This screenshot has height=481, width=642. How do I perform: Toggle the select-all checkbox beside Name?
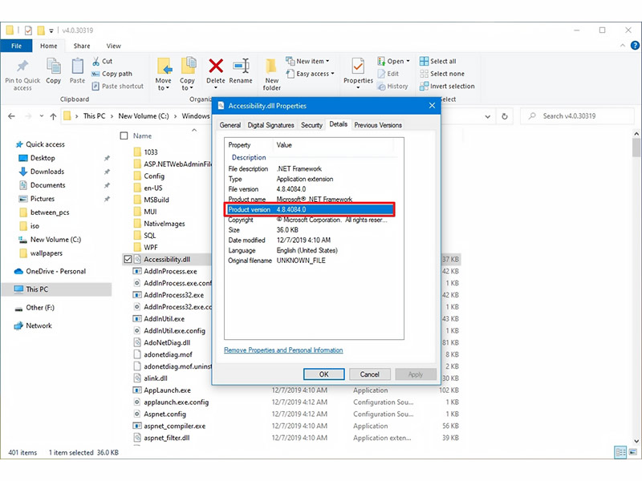[124, 135]
